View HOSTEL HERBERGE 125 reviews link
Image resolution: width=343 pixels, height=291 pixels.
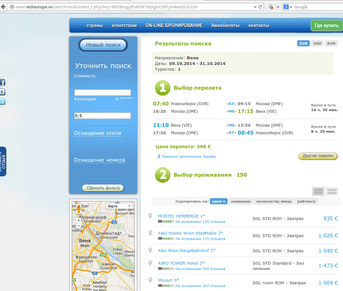[x=200, y=221]
